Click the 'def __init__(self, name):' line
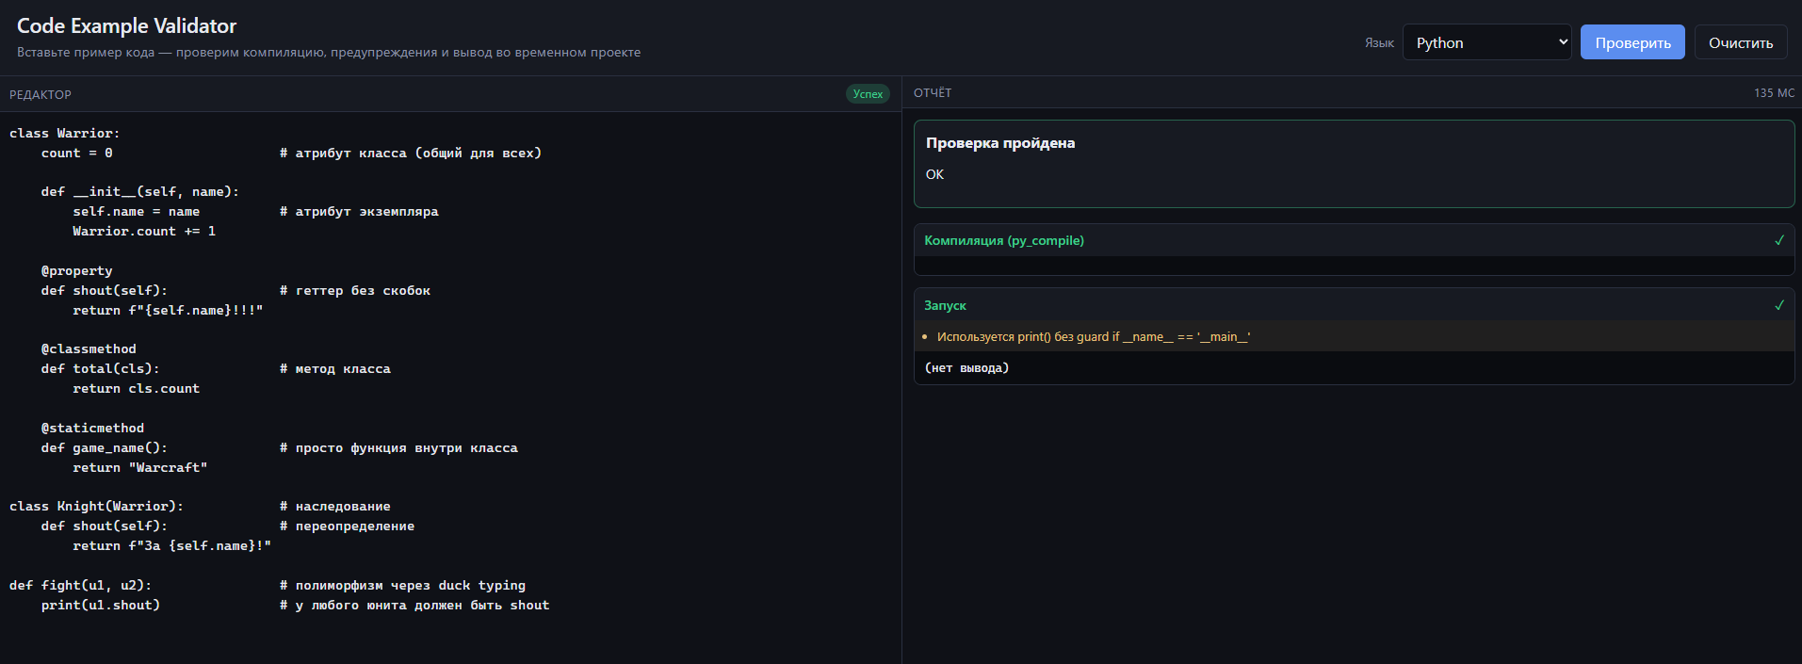The image size is (1802, 664). 140,192
